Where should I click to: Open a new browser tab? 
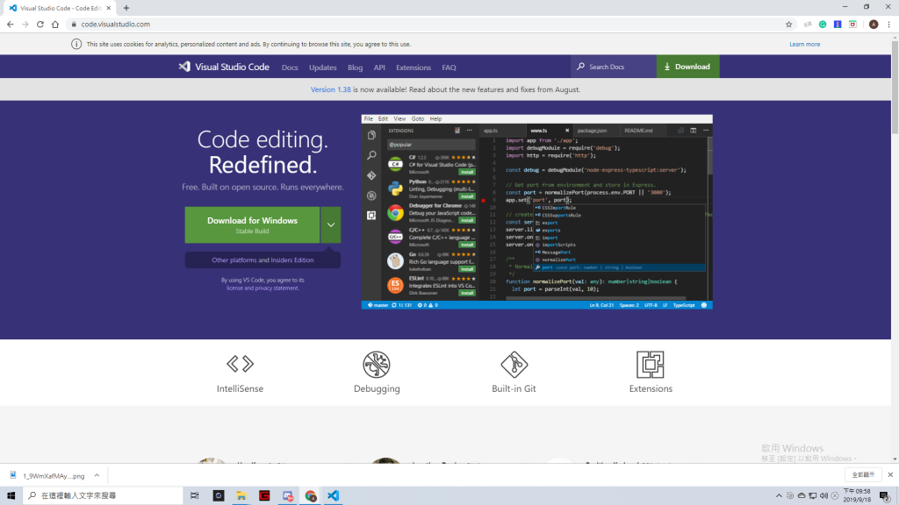[126, 8]
